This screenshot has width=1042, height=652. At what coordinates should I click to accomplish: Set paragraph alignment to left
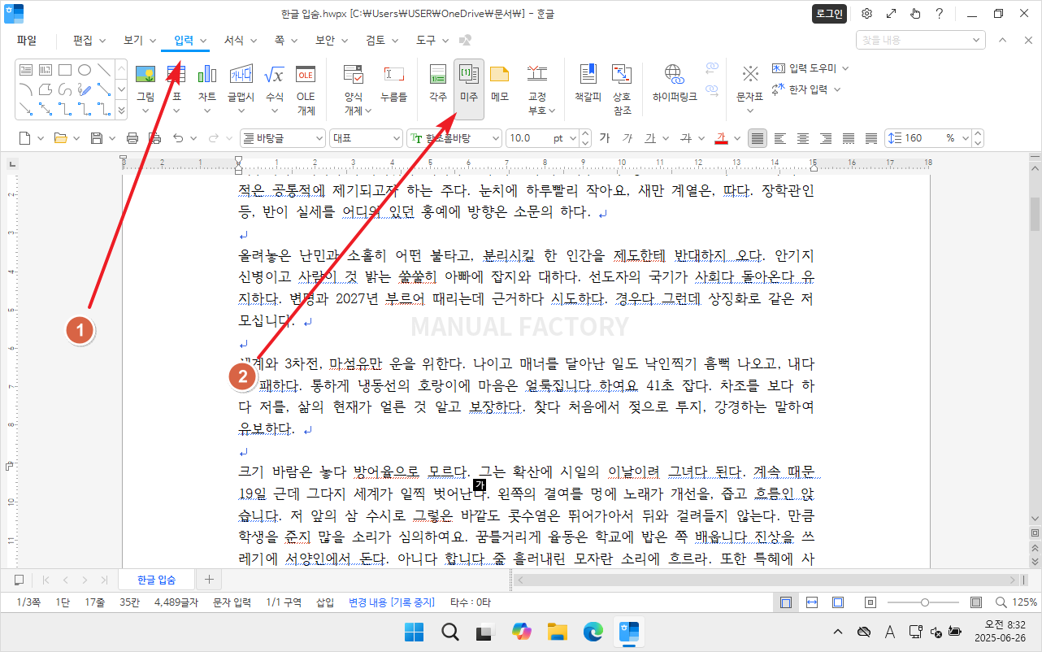[780, 138]
